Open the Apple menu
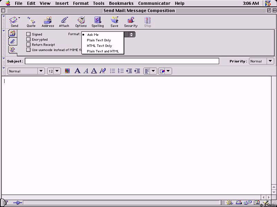The height and width of the screenshot is (207, 277). tap(8, 3)
